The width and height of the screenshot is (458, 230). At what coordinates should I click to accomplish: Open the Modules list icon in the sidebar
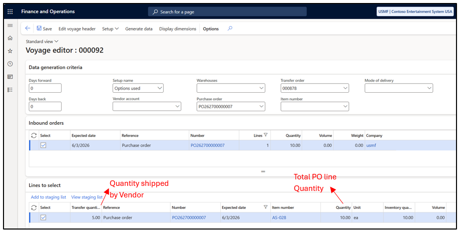(10, 90)
